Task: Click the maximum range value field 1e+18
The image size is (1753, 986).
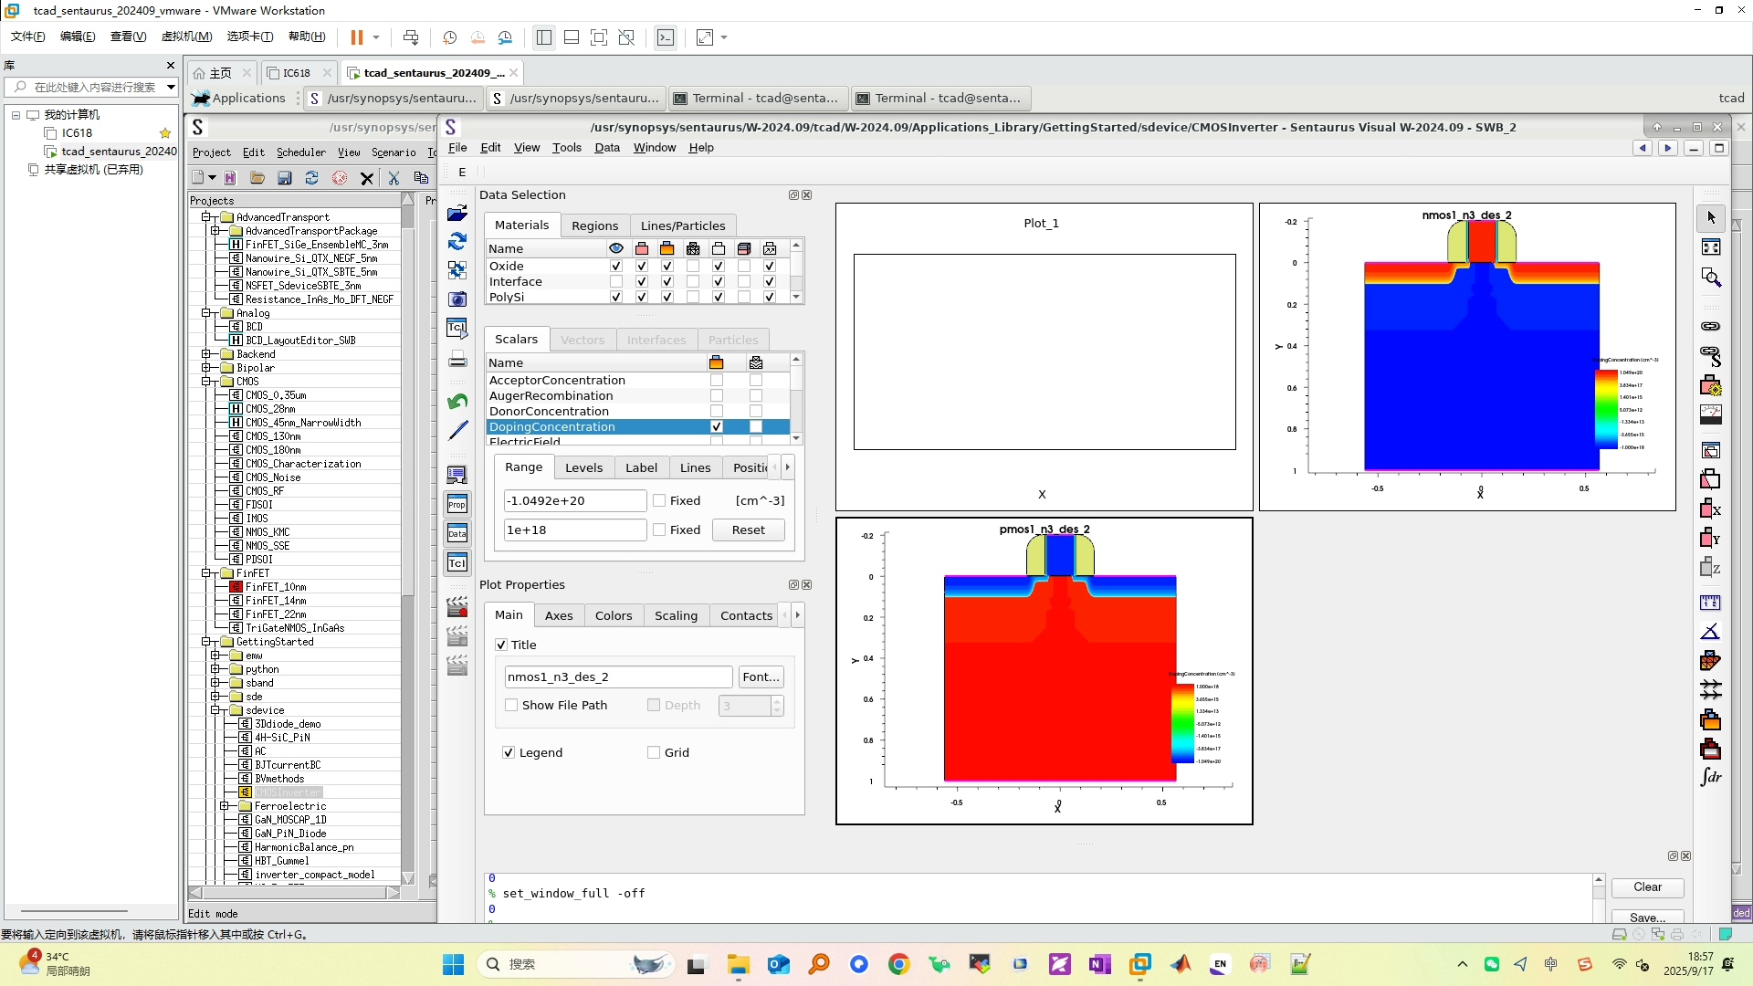Action: 575,530
